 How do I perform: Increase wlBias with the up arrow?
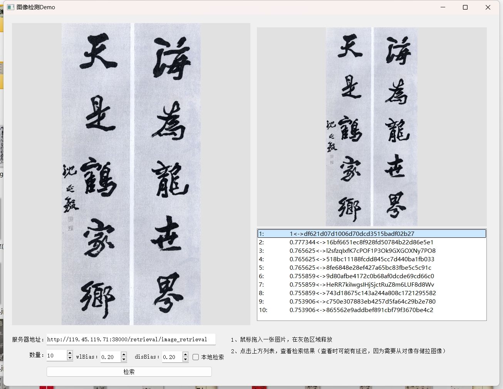[x=124, y=354]
